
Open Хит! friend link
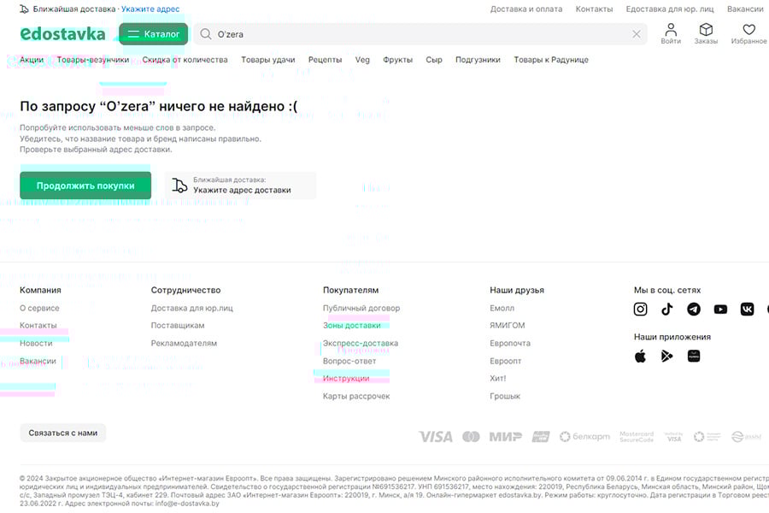(x=497, y=378)
